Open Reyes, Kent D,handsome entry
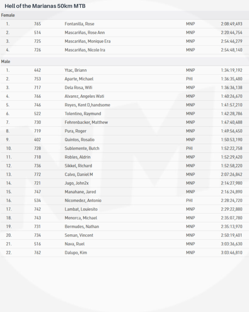 (x=87, y=105)
